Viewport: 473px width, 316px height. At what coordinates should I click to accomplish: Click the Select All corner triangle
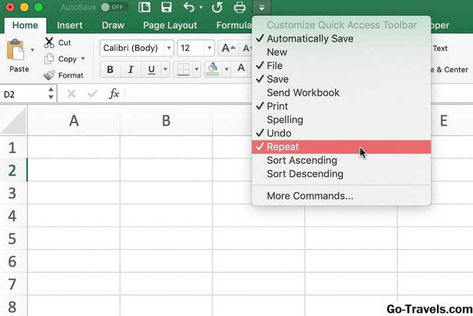(14, 121)
